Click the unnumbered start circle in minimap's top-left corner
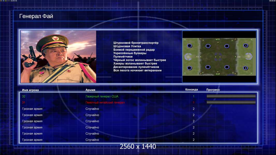The image size is (276, 155). click(190, 46)
